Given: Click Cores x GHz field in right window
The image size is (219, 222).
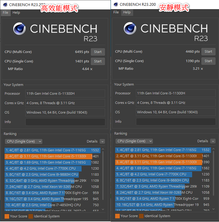Looking at the screenshot, I should click(x=176, y=103).
